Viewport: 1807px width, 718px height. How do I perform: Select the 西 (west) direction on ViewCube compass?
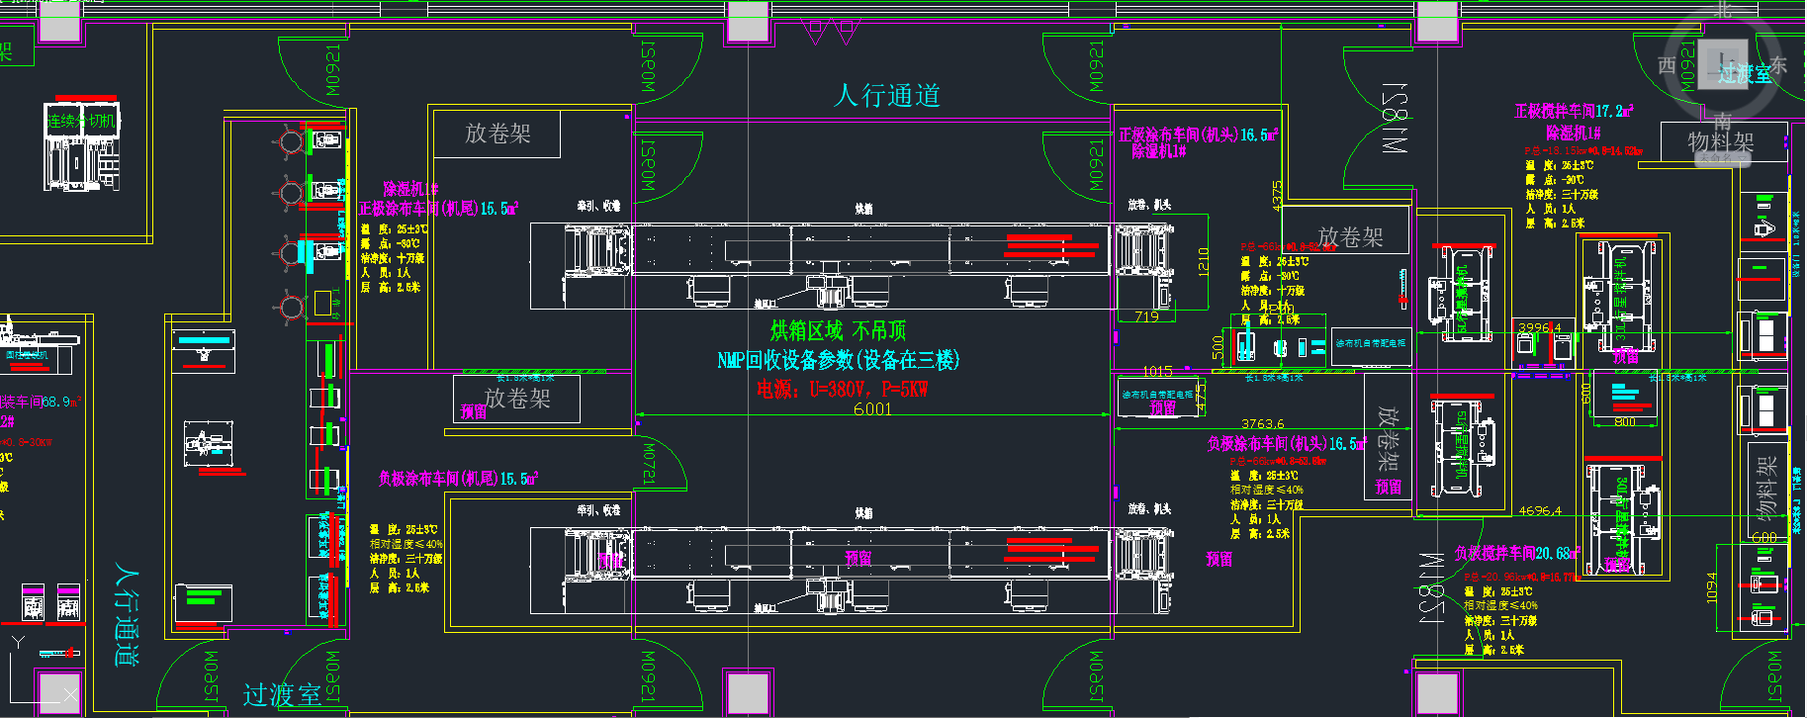(1667, 65)
